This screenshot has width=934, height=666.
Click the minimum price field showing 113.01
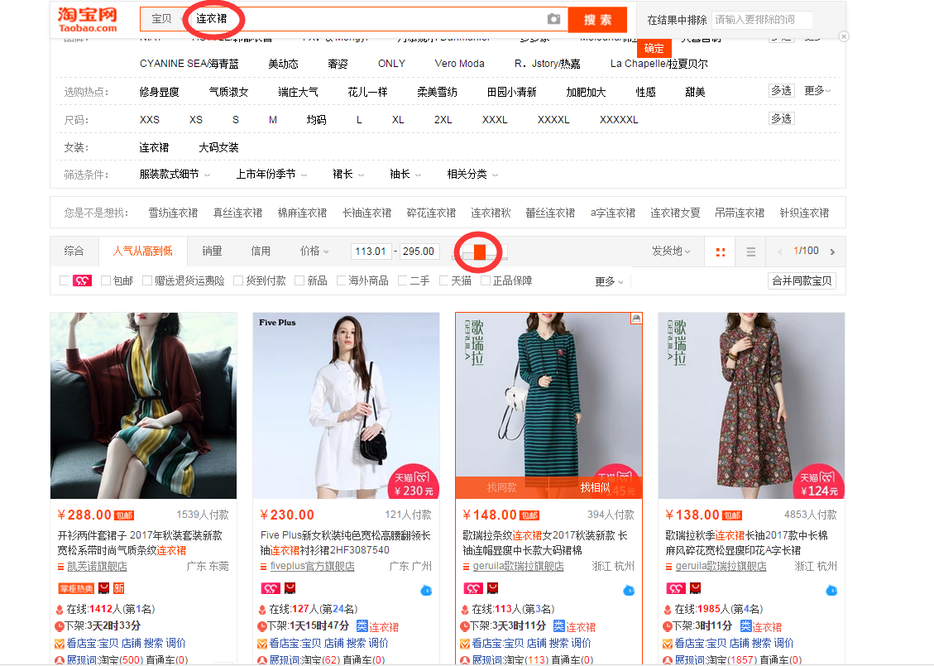370,252
